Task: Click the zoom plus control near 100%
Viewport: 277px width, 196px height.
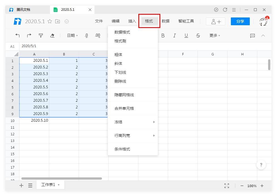Action: click(x=262, y=186)
